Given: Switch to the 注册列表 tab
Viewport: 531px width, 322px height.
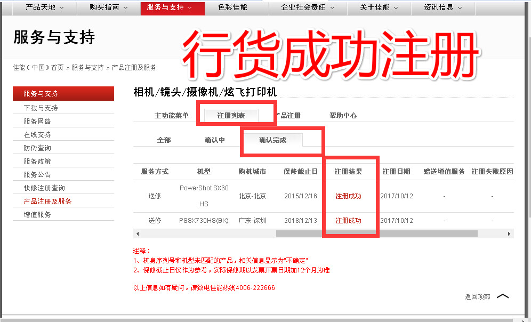Looking at the screenshot, I should pyautogui.click(x=231, y=116).
